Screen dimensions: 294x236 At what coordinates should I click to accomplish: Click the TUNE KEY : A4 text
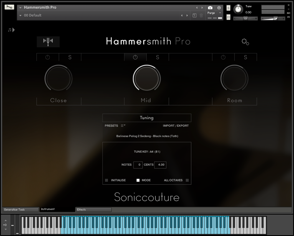coord(147,152)
